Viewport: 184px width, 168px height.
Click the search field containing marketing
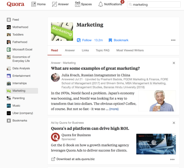(154, 5)
